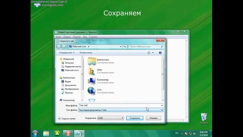Viewport: 243px width, 137px height.
Task: Open the help question mark icon
Action: 160,53
